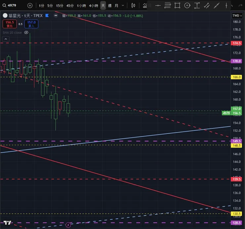Grab the drawing toolbar drag handle
The height and width of the screenshot is (229, 245).
point(150,6)
